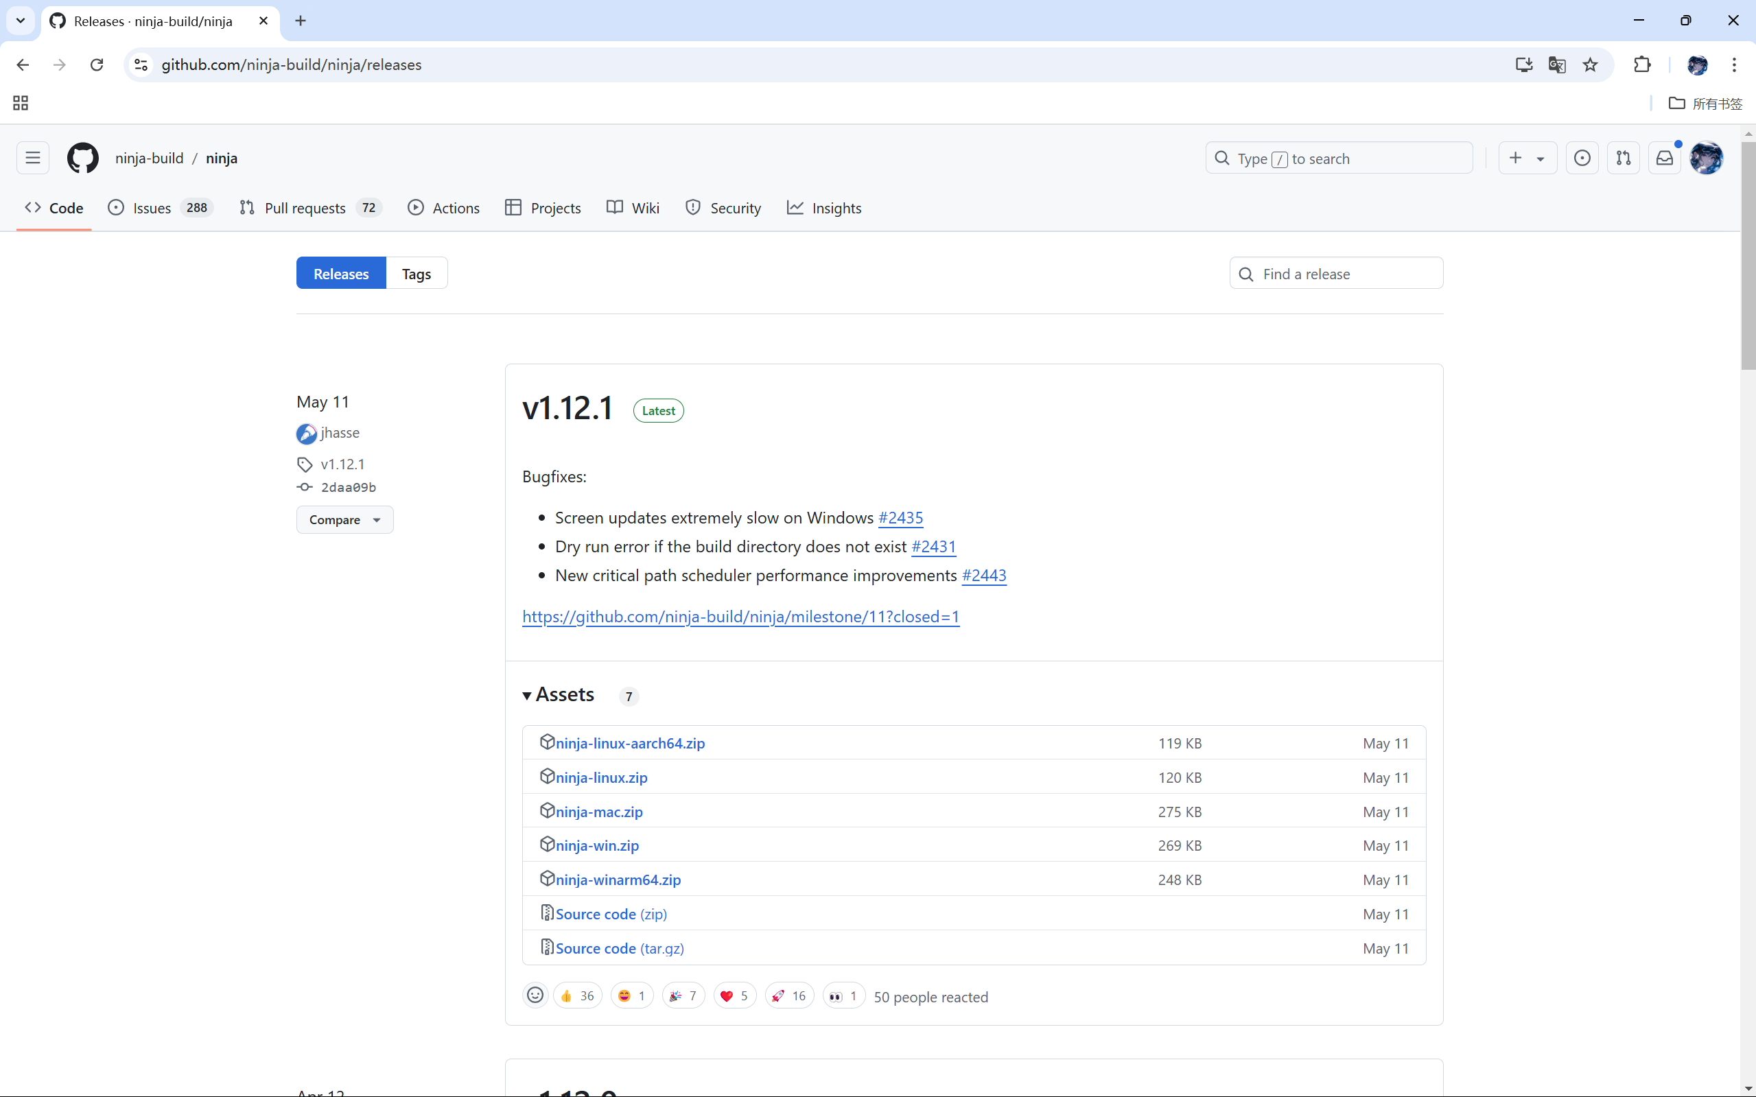This screenshot has width=1756, height=1097.
Task: Open the ninja-build organization link
Action: point(149,158)
